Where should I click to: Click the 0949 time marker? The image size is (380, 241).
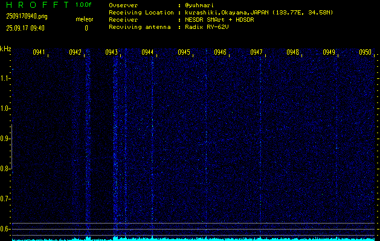329,52
